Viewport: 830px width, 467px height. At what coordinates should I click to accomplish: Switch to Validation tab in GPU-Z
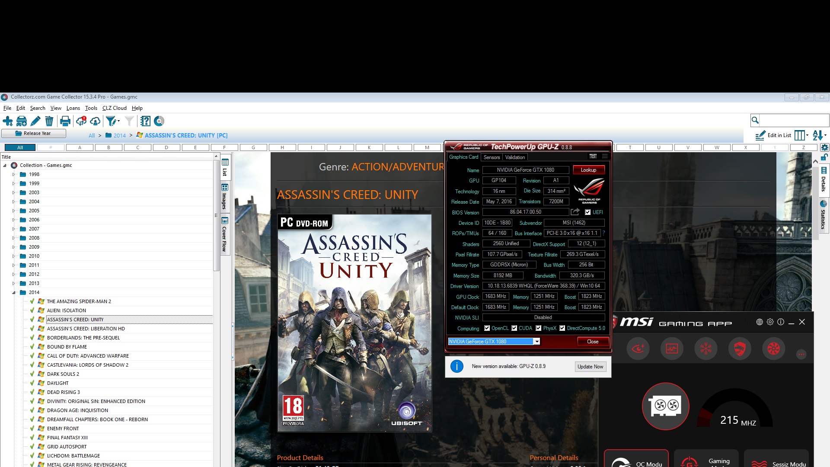pyautogui.click(x=515, y=157)
